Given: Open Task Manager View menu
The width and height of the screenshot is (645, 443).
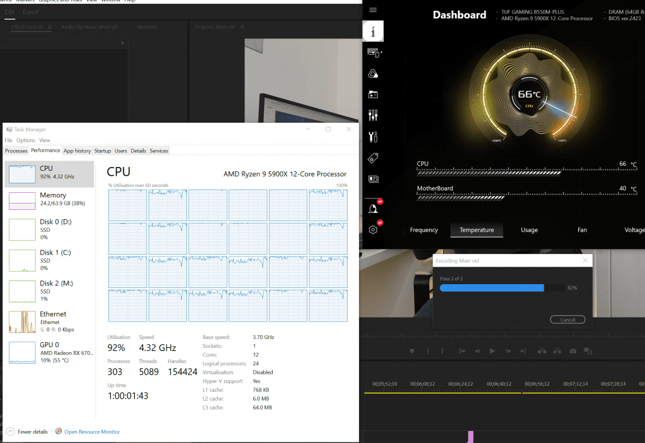Looking at the screenshot, I should point(45,141).
